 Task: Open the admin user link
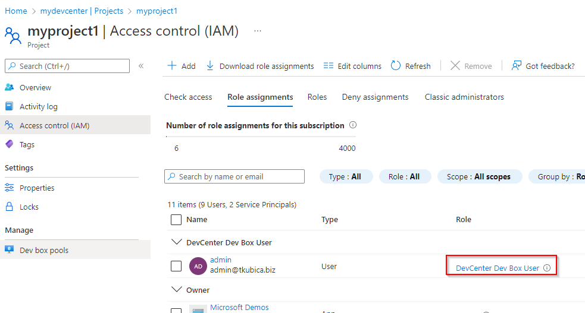pyautogui.click(x=221, y=260)
